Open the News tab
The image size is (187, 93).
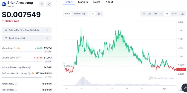[x=97, y=2]
